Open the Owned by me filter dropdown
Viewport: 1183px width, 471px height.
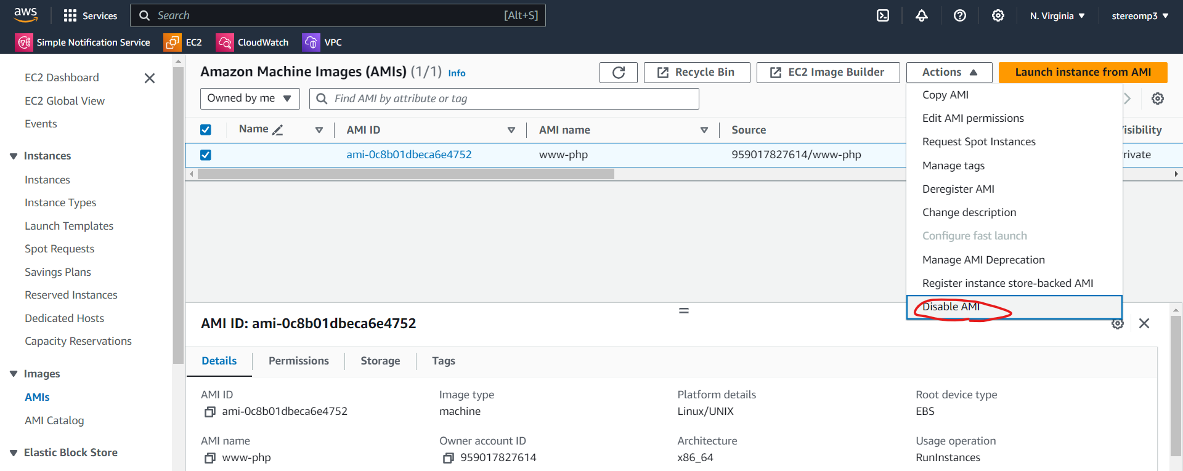click(x=250, y=99)
